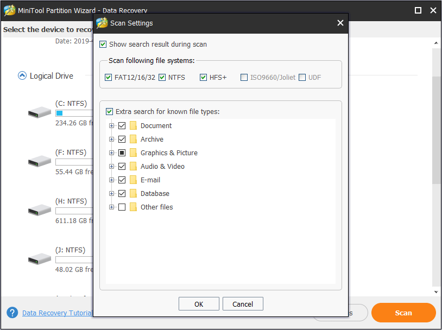Uncheck the Document file type checkbox

(122, 126)
